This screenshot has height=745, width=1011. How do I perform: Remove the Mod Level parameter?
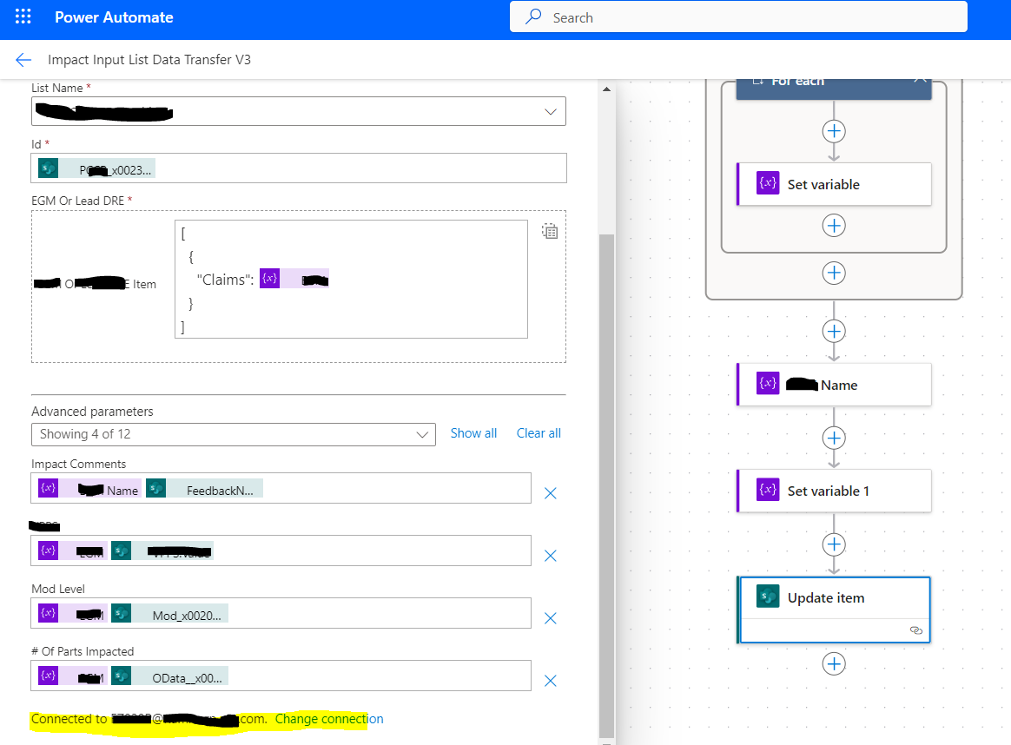(550, 619)
